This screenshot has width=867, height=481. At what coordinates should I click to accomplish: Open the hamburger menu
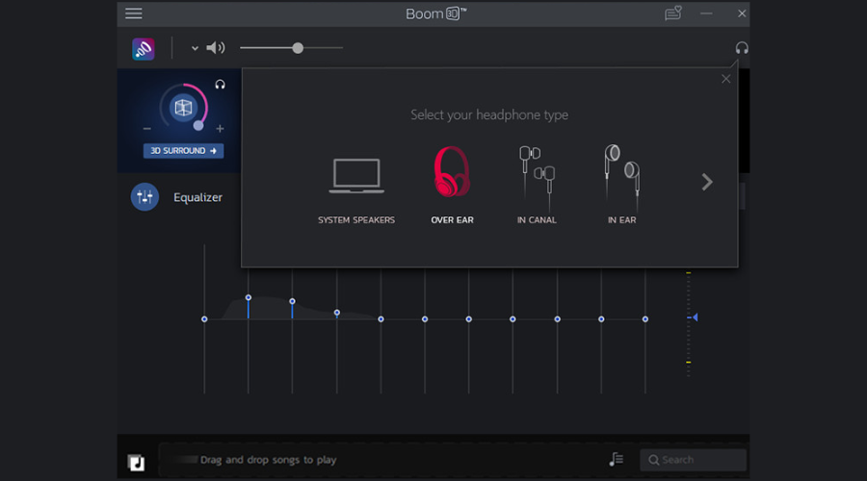coord(133,13)
